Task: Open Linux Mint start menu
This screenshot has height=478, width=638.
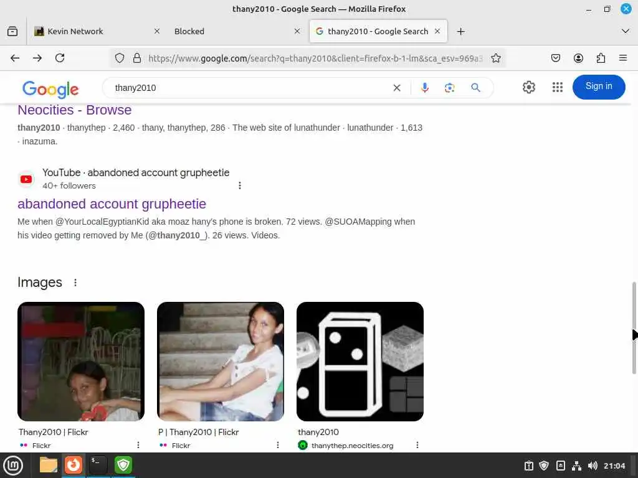Action: click(14, 466)
